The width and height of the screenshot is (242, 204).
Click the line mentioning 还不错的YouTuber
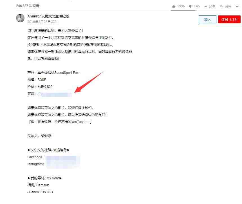(x=59, y=122)
